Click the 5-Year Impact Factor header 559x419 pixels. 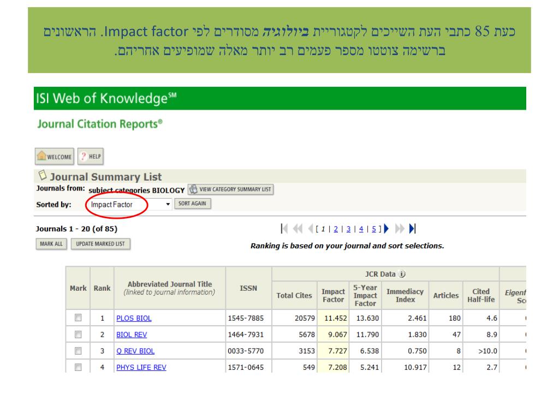coord(365,295)
